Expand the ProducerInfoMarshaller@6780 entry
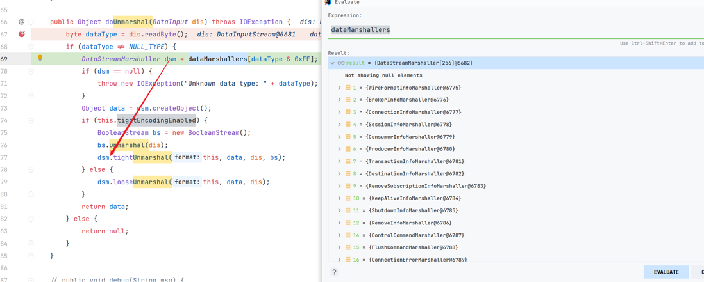 [x=340, y=149]
